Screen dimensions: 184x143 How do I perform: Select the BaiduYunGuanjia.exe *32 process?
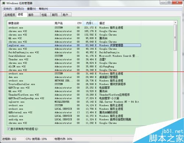pos(74,52)
